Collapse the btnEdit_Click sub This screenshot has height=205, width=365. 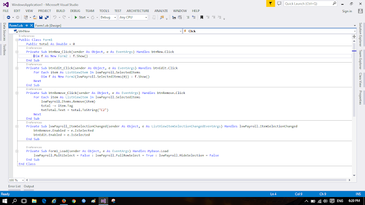click(17, 68)
